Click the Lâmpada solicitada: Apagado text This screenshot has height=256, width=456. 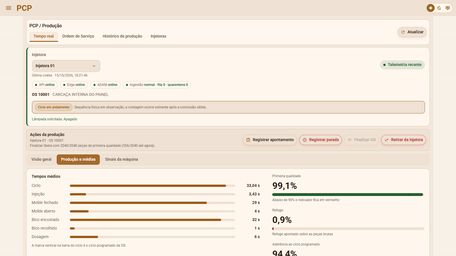(x=54, y=119)
